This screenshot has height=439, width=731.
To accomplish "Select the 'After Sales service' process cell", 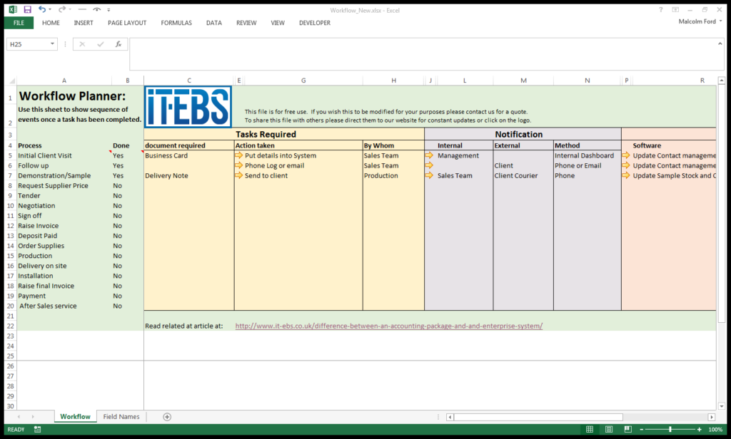I will tap(64, 306).
